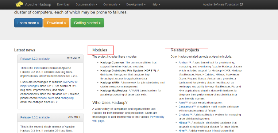Open the release notes link

[46, 98]
